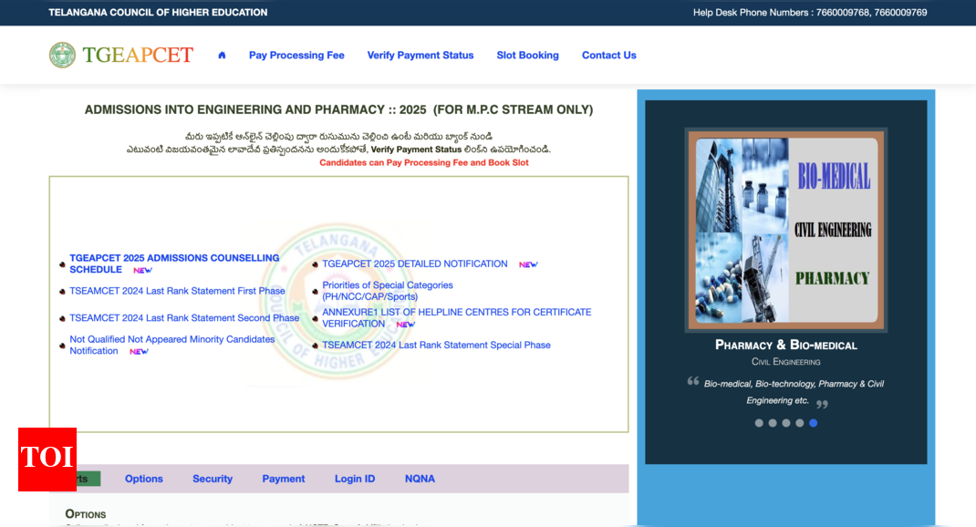
Task: Open Pay Processing Fee menu
Action: 296,56
